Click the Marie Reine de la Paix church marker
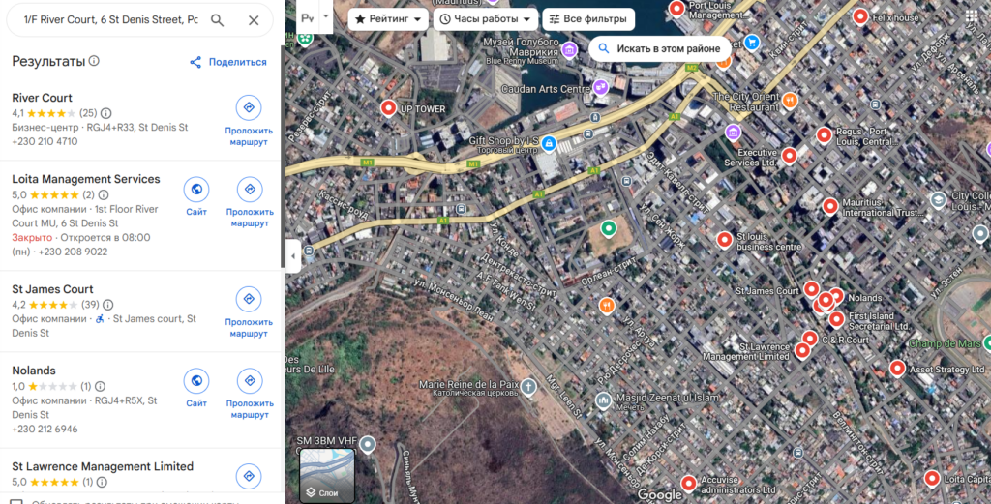 pyautogui.click(x=528, y=386)
